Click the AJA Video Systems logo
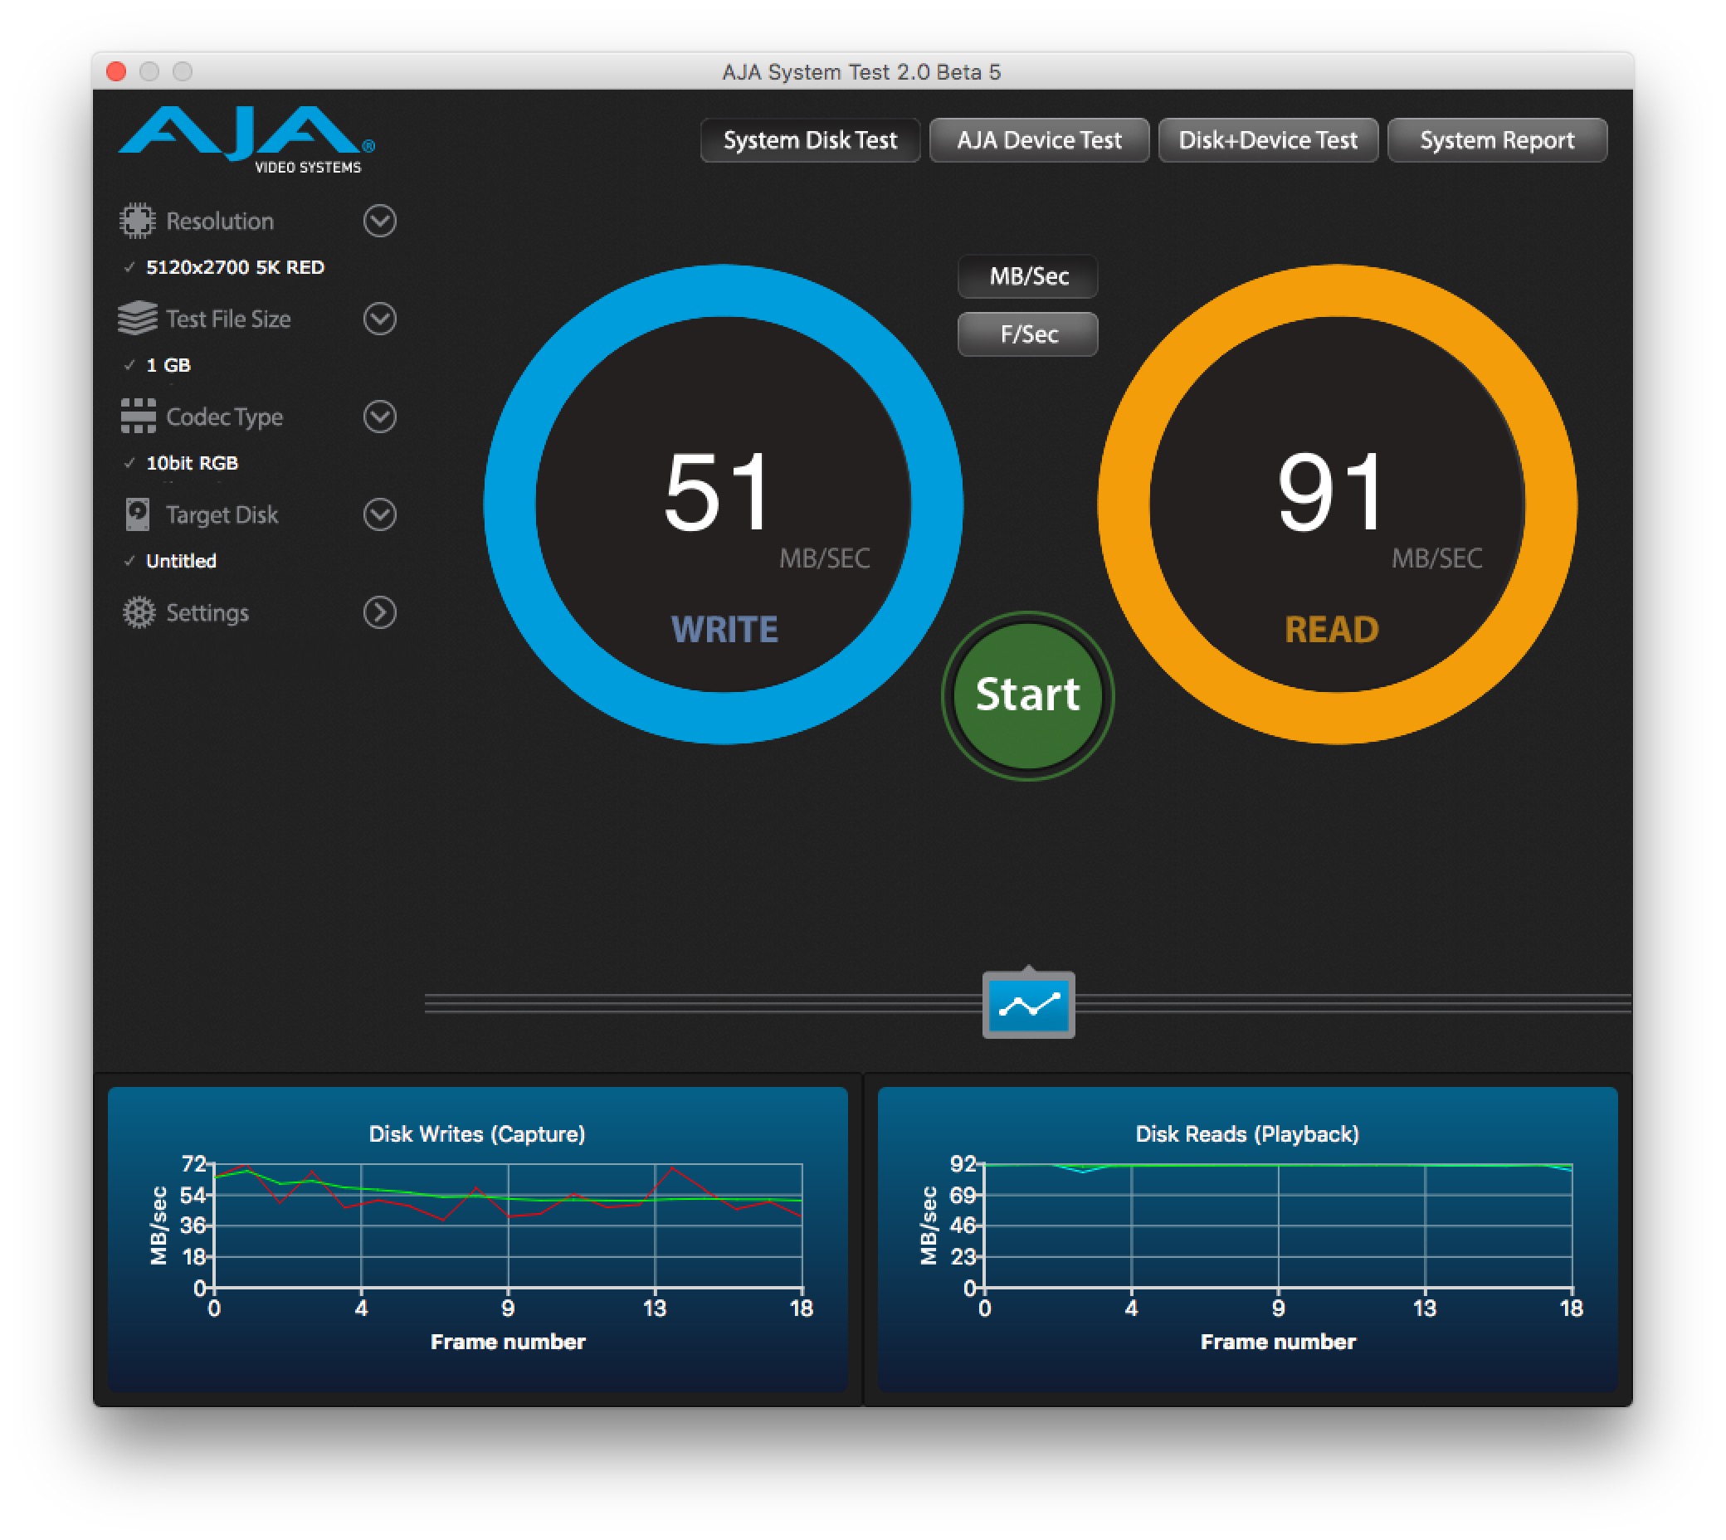 coord(246,139)
